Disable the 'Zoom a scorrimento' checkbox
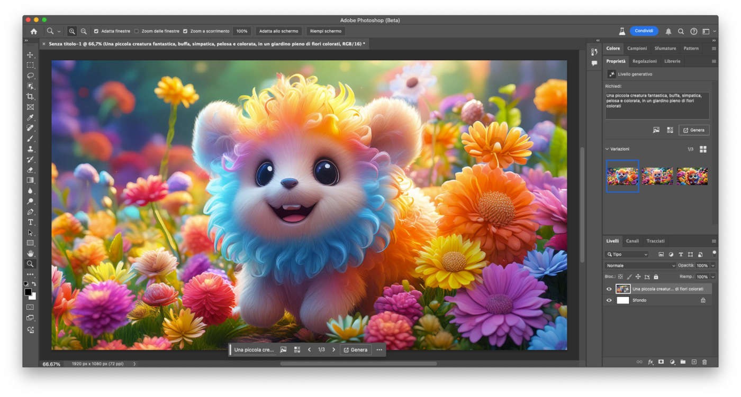The height and width of the screenshot is (397, 741). pyautogui.click(x=185, y=31)
